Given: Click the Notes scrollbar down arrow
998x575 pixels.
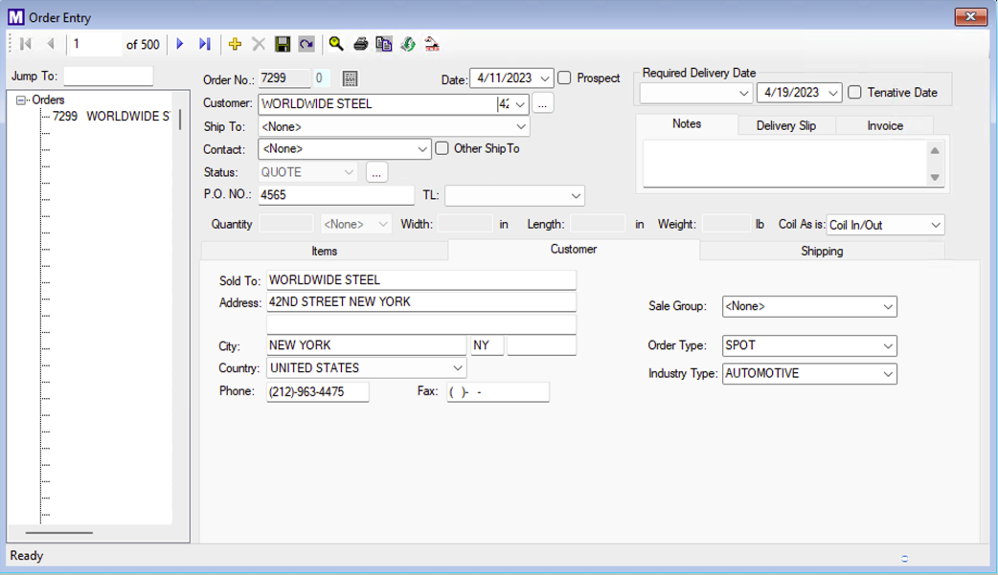Looking at the screenshot, I should click(935, 178).
